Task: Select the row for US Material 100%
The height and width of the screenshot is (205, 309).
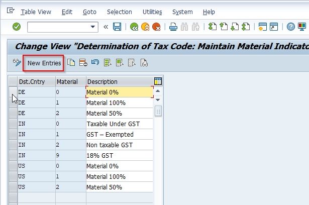Action: tap(13, 177)
